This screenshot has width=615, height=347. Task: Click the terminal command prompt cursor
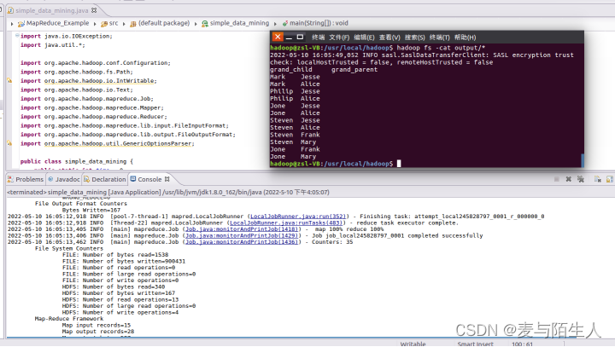point(399,164)
